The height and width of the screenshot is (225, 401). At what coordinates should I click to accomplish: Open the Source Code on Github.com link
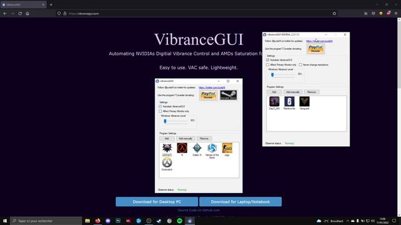point(199,210)
